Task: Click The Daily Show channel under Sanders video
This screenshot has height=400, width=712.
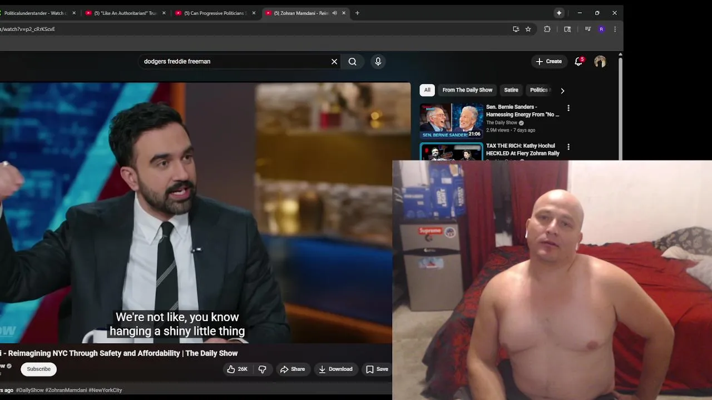Action: click(502, 123)
